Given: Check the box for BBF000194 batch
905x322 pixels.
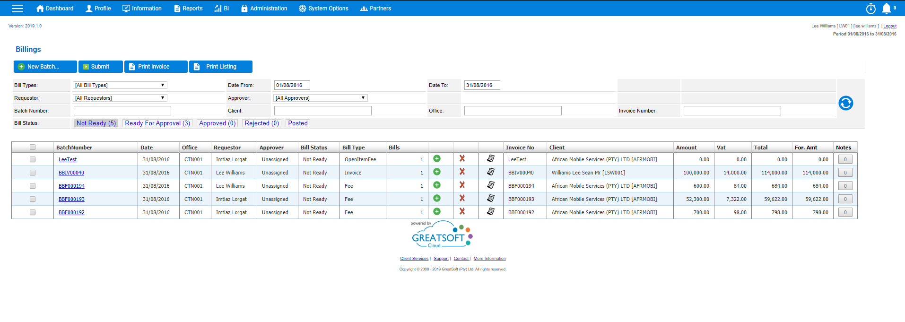Looking at the screenshot, I should (33, 186).
